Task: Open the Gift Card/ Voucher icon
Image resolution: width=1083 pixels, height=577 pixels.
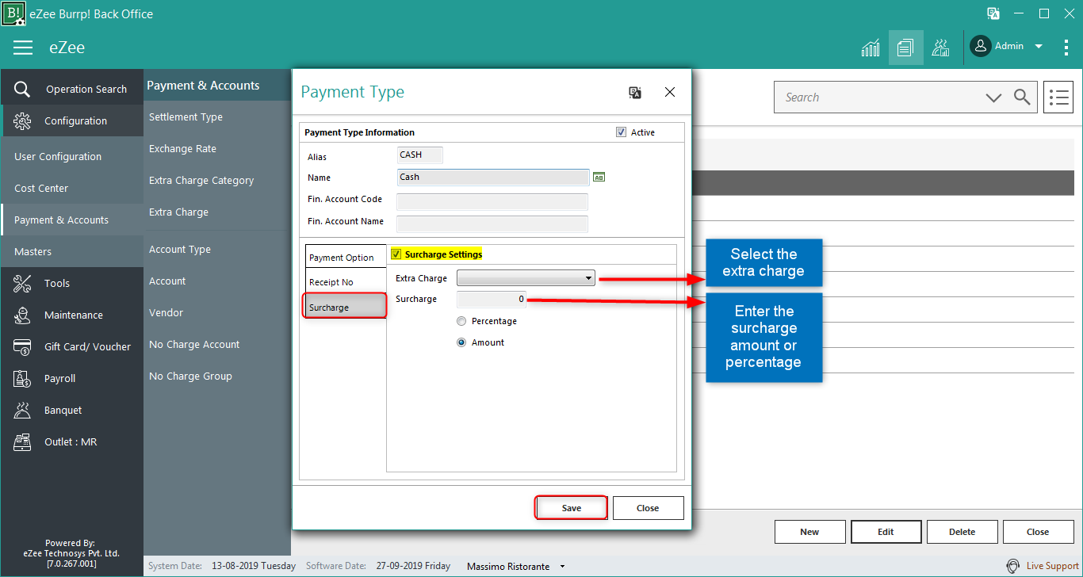Action: click(x=22, y=346)
